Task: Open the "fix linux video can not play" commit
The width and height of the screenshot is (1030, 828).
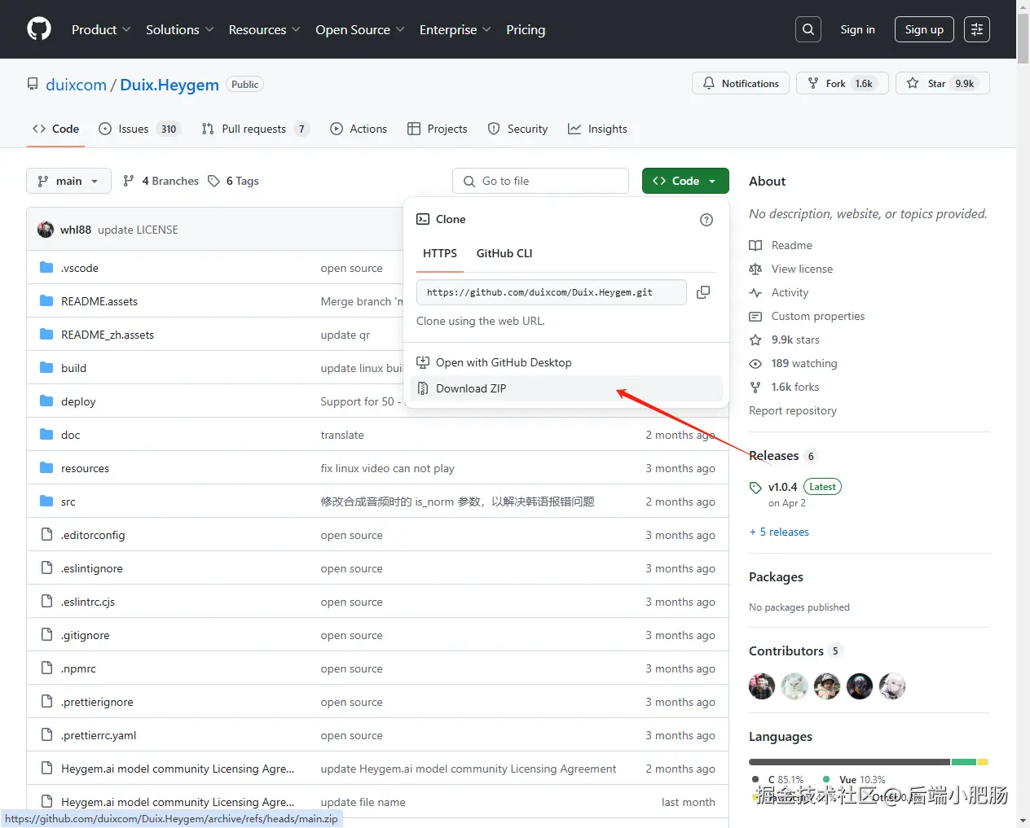Action: 388,468
